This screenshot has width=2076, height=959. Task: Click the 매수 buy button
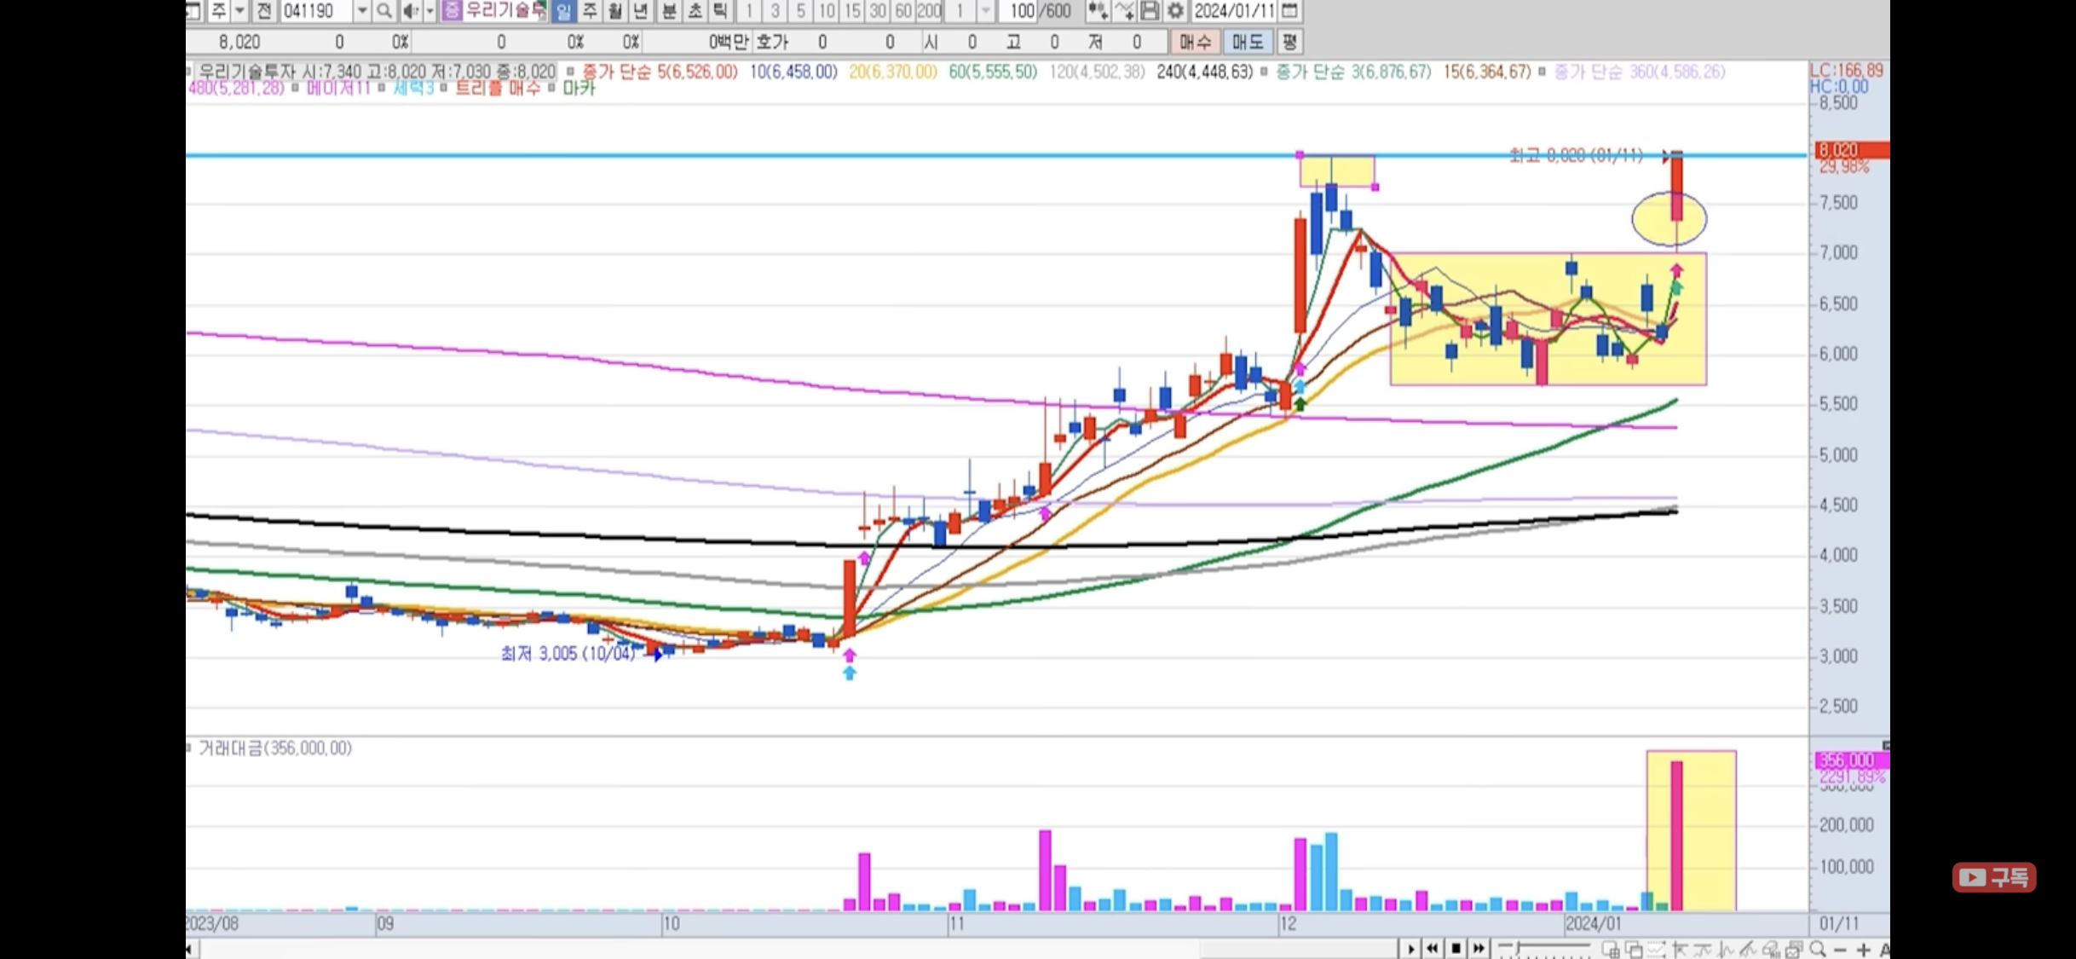click(x=1195, y=42)
